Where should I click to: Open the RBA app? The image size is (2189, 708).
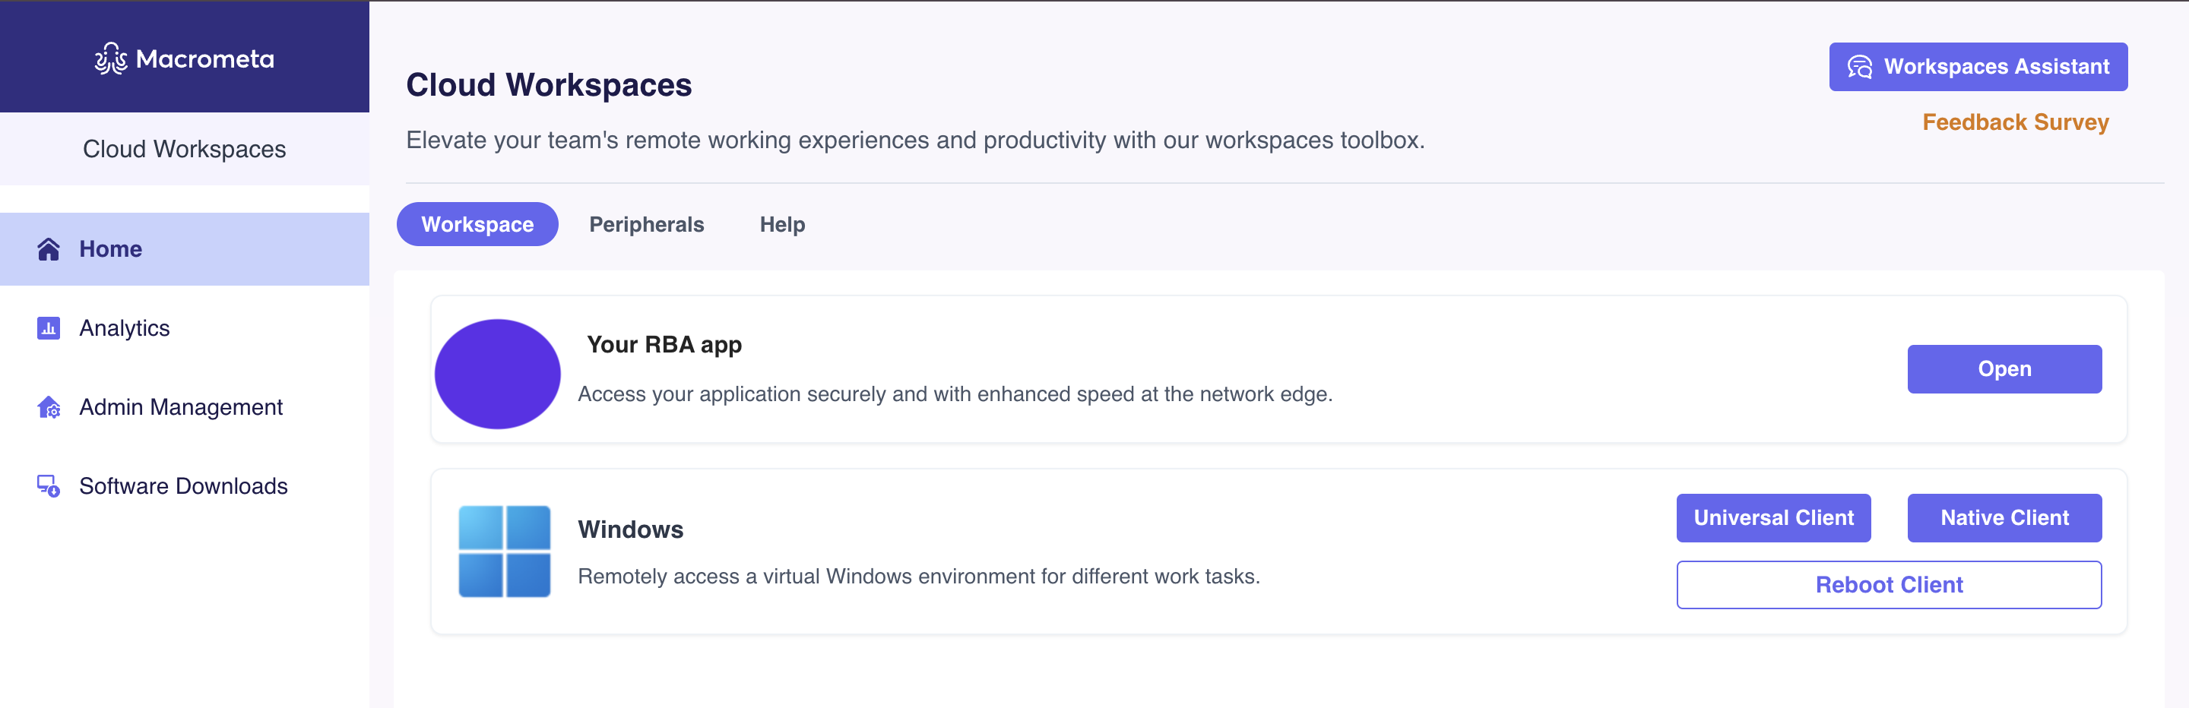pos(2004,369)
